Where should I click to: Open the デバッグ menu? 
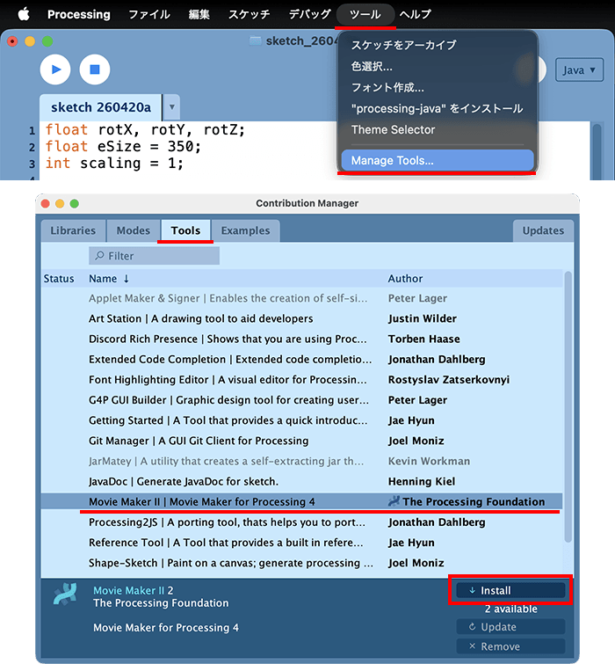pos(309,14)
